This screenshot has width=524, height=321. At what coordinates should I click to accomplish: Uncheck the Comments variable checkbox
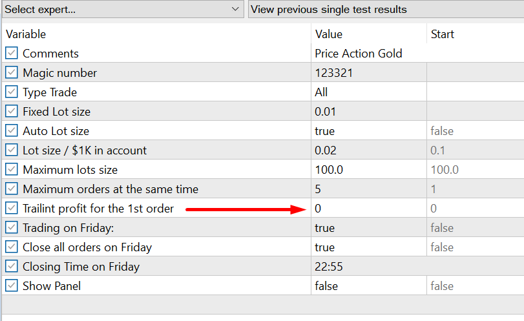12,54
